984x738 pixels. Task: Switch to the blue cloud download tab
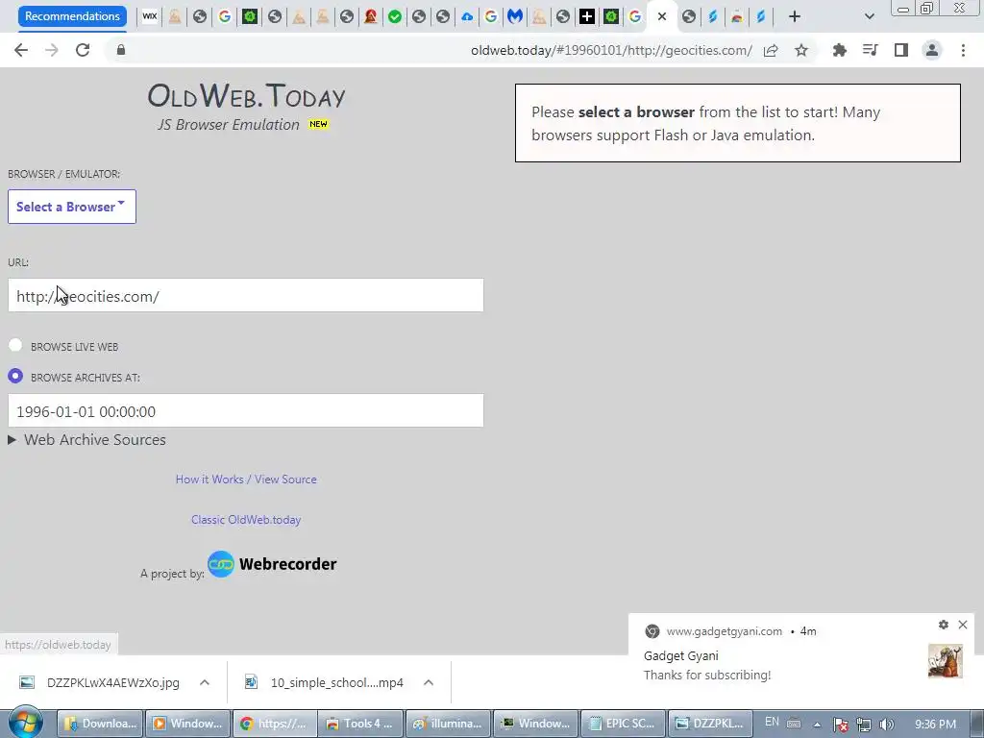[x=467, y=17]
